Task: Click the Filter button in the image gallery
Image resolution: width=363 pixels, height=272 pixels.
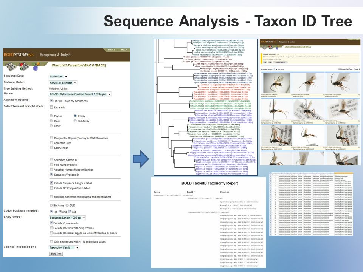Action: click(x=265, y=62)
